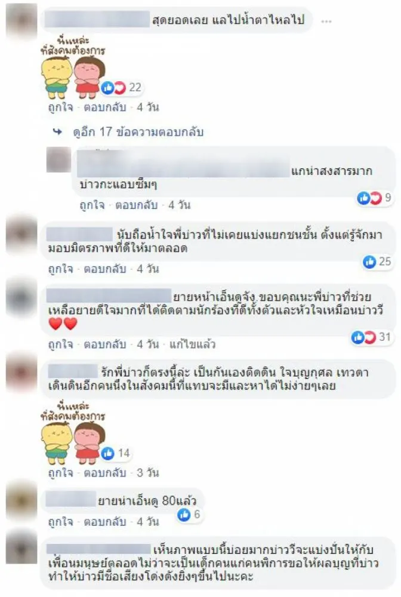Viewport: 401px width, 597px height.
Task: Click the second cartoon couple sticker
Action: (72, 433)
